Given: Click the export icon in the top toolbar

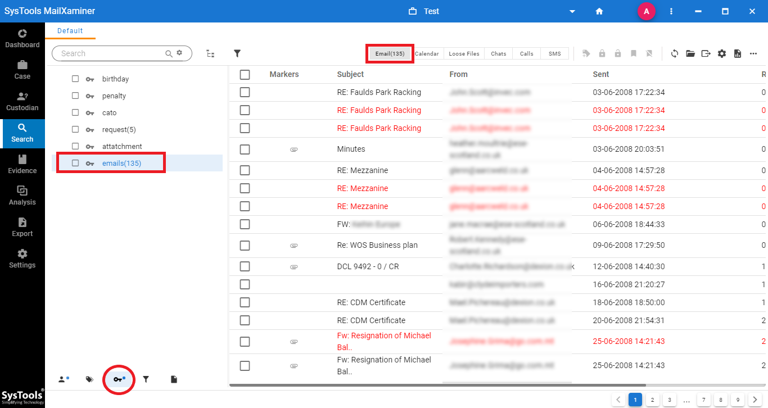Looking at the screenshot, I should tap(706, 53).
